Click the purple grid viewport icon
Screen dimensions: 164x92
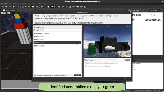[x=7, y=13]
